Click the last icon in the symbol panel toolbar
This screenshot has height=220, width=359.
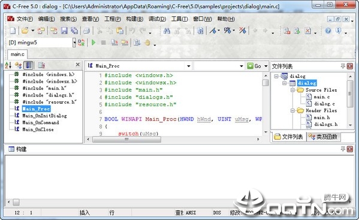coord(41,65)
